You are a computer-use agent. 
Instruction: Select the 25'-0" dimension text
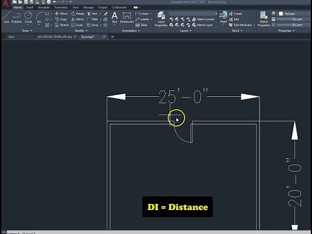coord(183,96)
